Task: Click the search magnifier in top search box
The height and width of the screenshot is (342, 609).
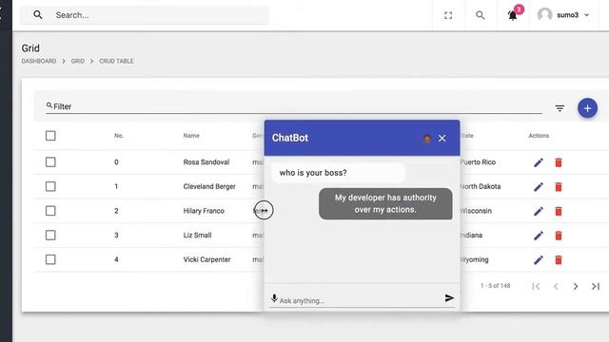Action: tap(38, 15)
